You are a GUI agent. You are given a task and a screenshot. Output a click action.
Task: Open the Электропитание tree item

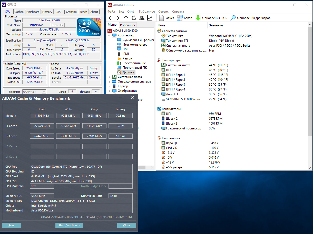coord(131,63)
